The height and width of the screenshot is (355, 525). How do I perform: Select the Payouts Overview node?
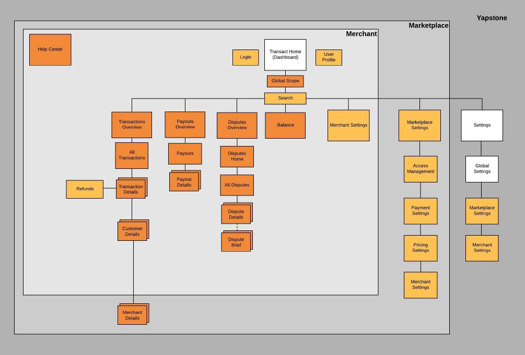tap(185, 125)
